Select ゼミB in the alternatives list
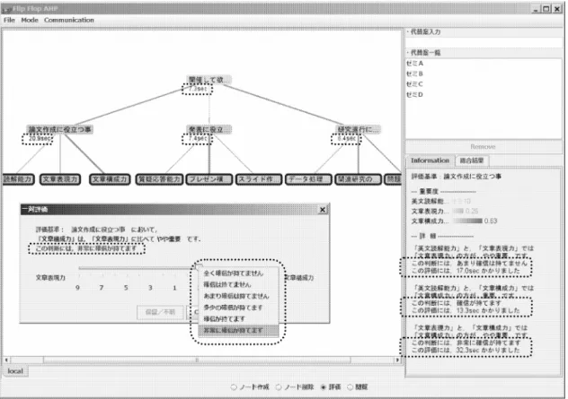This screenshot has height=399, width=568. [x=415, y=74]
